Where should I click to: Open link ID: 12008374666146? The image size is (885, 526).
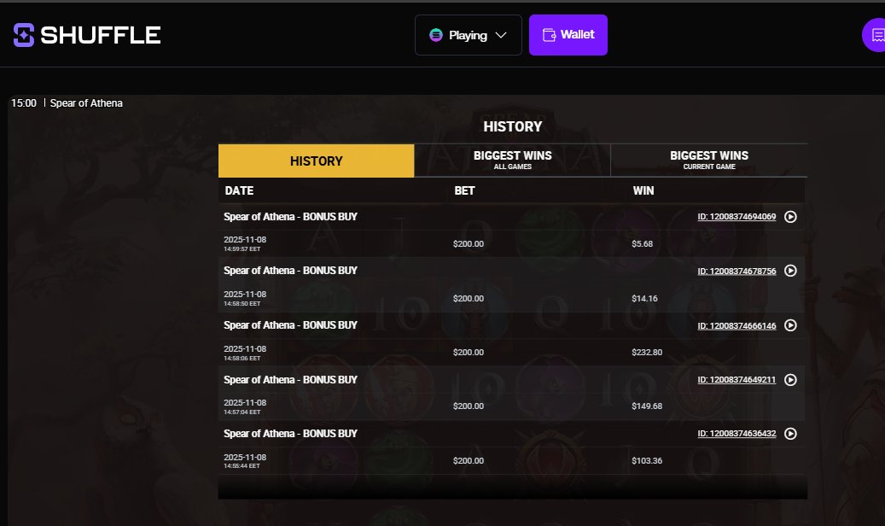click(737, 326)
